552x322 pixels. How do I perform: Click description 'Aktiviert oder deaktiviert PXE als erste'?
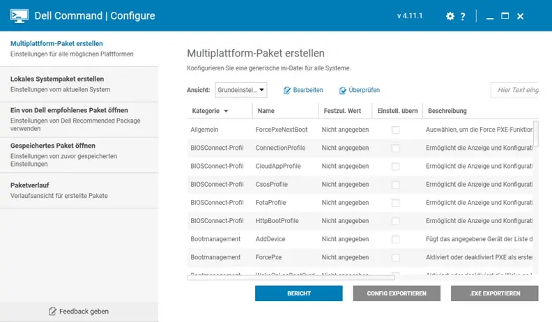479,257
